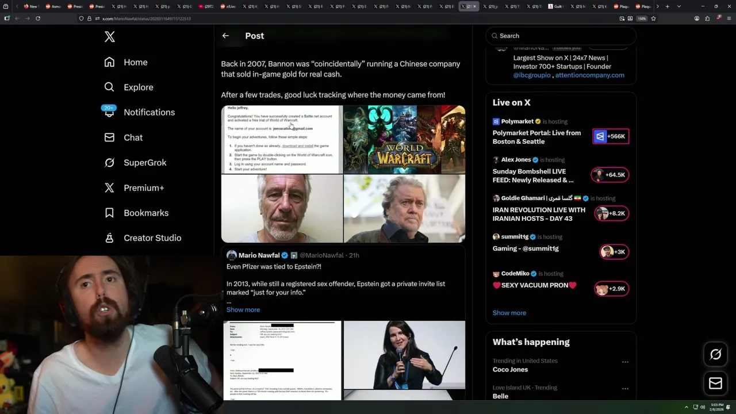Show hidden system tray icons chevron
Image resolution: width=736 pixels, height=414 pixels.
[x=686, y=407]
